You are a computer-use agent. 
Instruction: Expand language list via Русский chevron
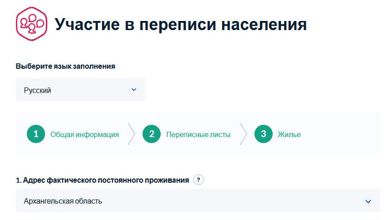tap(134, 90)
